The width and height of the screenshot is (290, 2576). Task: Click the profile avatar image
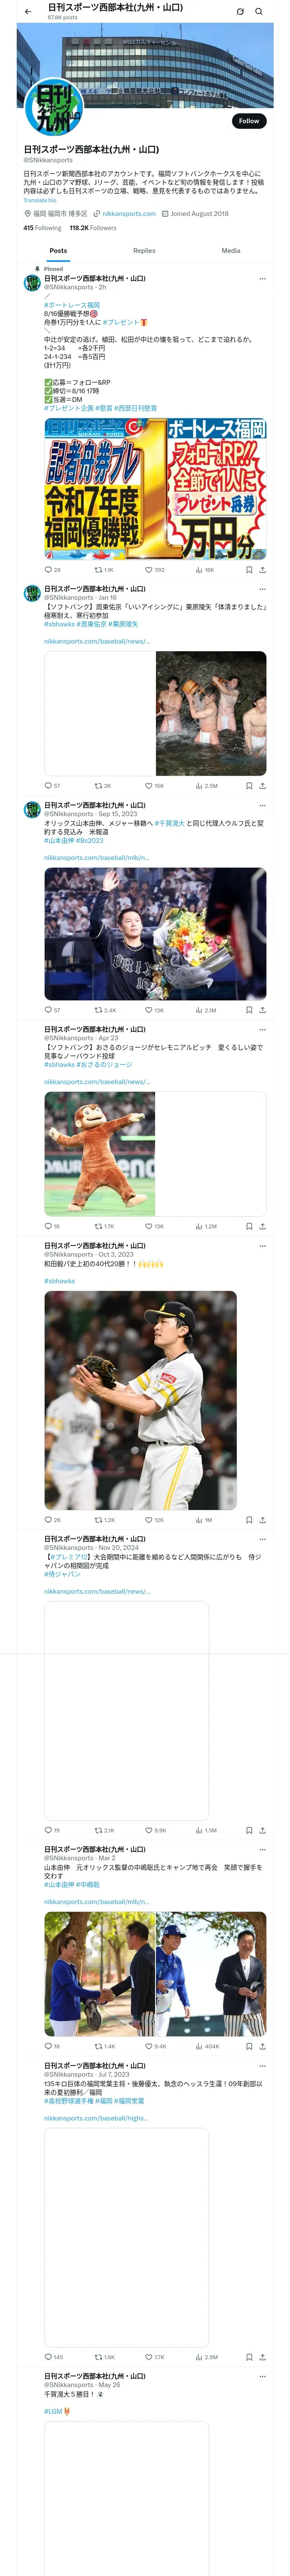pyautogui.click(x=52, y=107)
